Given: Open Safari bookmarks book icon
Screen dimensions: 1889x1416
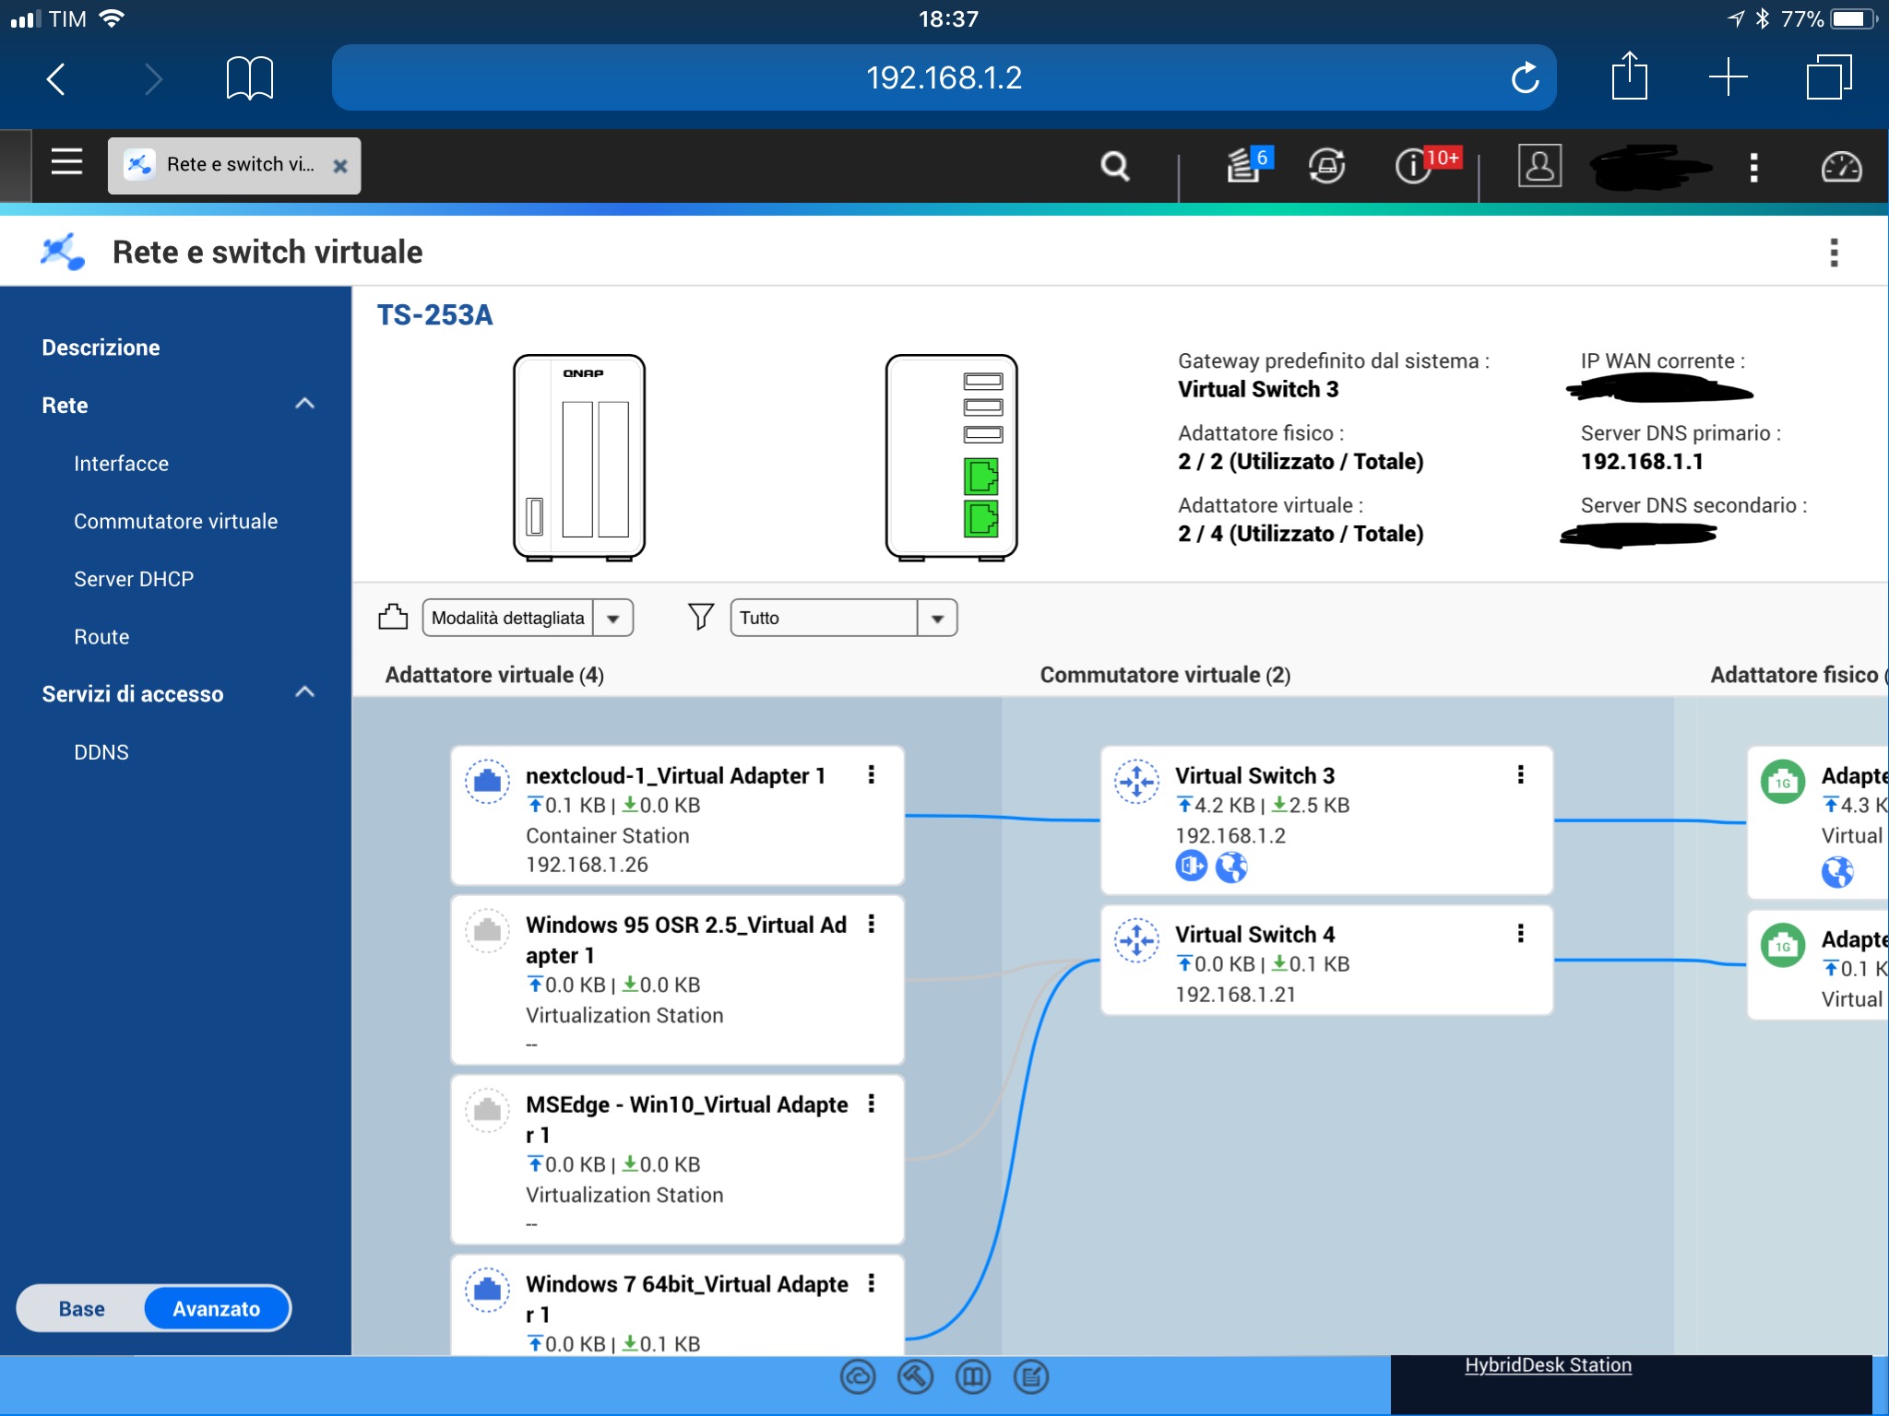Looking at the screenshot, I should coord(249,78).
